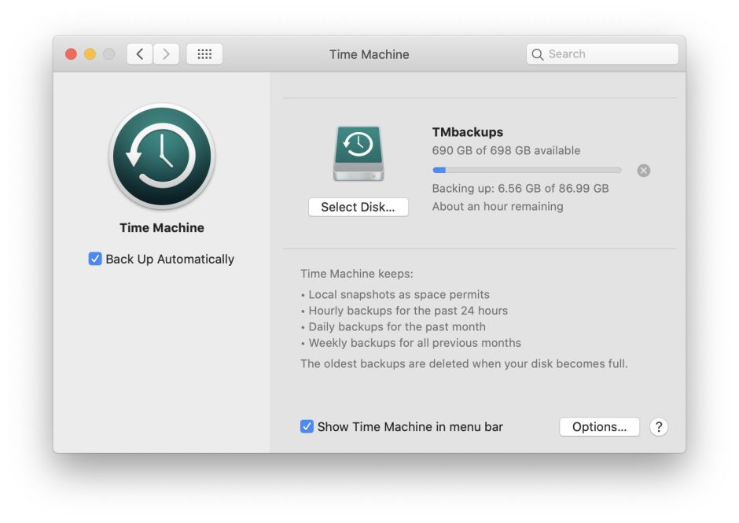Minimize the window with yellow button
Viewport: 739px width, 523px height.
[x=90, y=54]
